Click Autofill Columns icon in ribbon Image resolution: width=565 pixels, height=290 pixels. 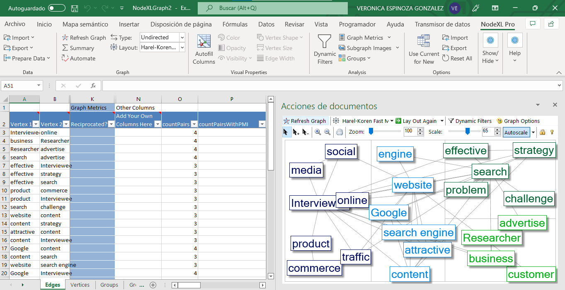(204, 49)
